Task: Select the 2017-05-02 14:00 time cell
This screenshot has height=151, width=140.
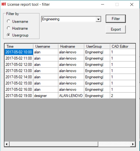Action: point(19,77)
